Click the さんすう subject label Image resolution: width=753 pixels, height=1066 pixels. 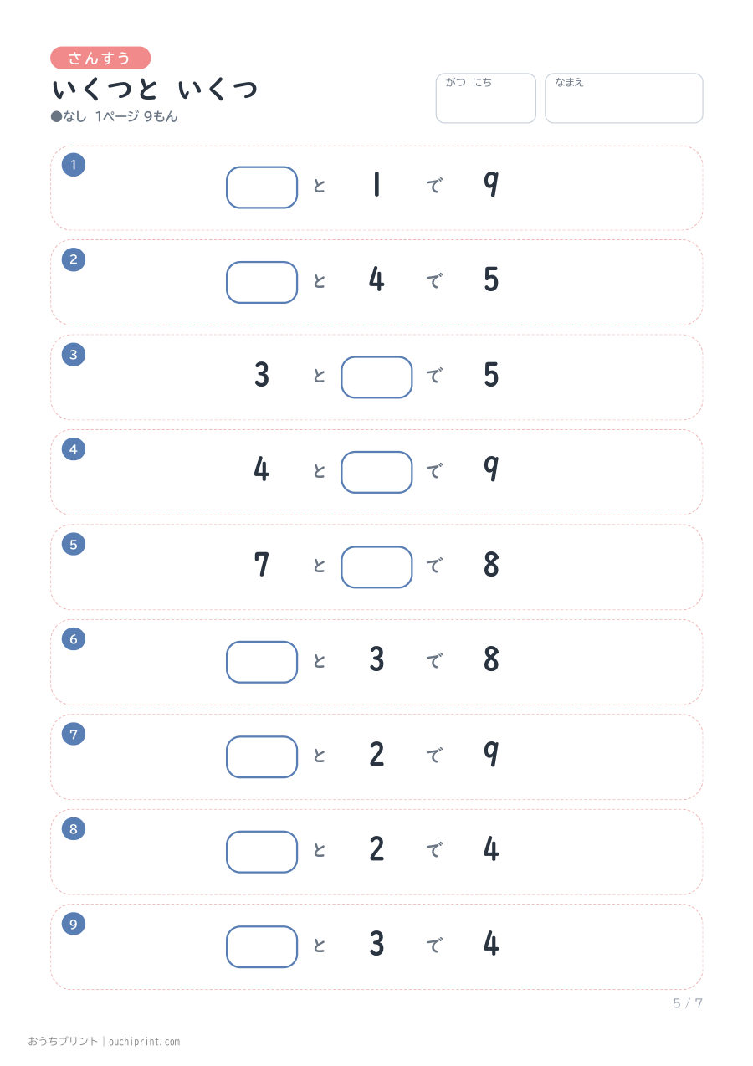[x=100, y=58]
